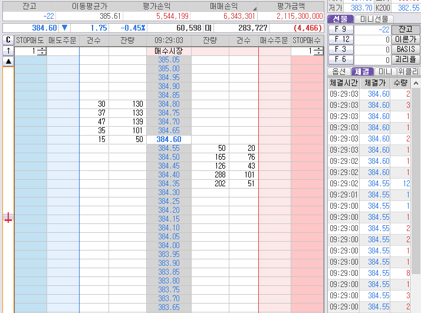The image size is (421, 313).
Task: Click price level 384.55 in ladder
Action: pos(169,148)
